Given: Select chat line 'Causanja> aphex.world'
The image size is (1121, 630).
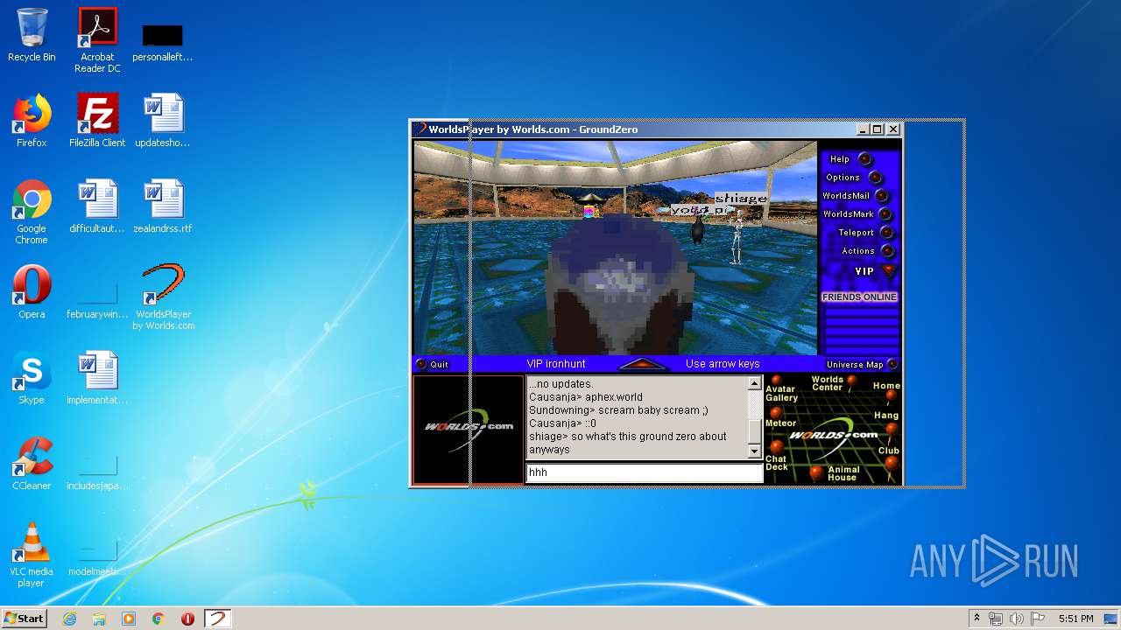Looking at the screenshot, I should [586, 397].
